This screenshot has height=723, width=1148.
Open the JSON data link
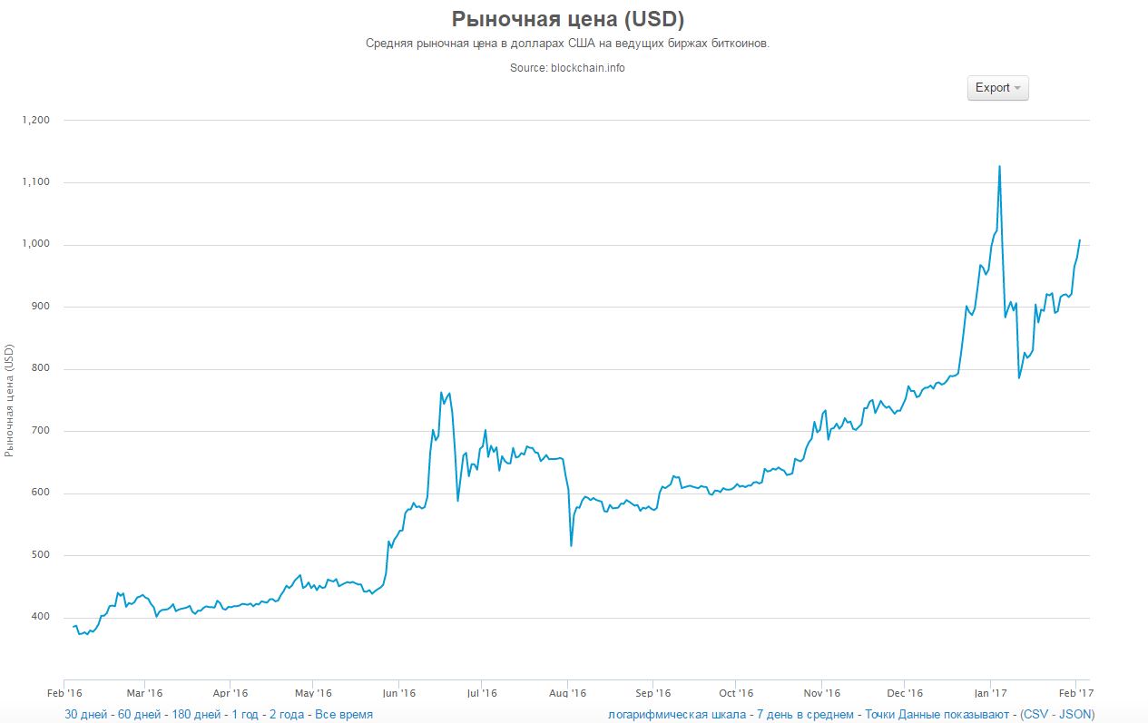click(x=1074, y=714)
